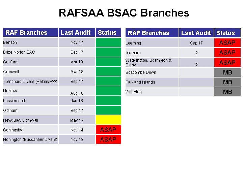This screenshot has height=182, width=243.
Task: Click the Marham branch name
Action: [133, 53]
